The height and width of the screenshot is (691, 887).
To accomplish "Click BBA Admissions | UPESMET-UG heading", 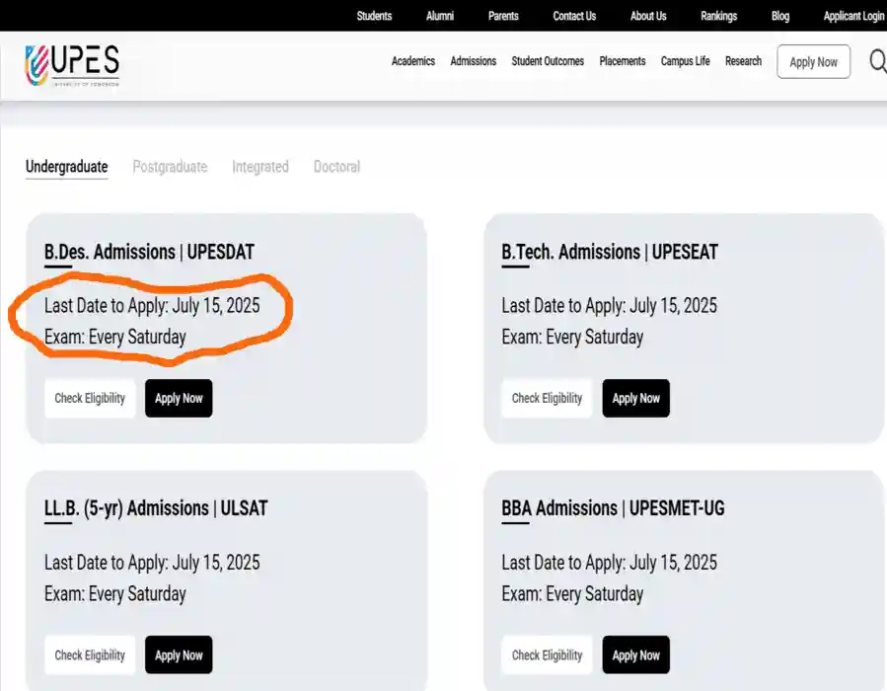I will (x=614, y=508).
